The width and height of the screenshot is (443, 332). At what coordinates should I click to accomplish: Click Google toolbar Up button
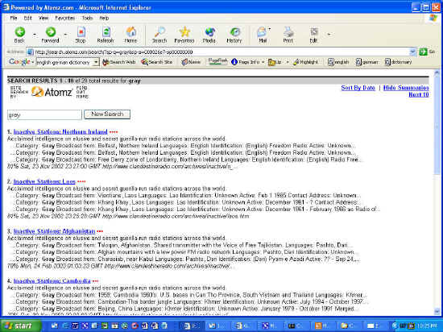coord(275,62)
